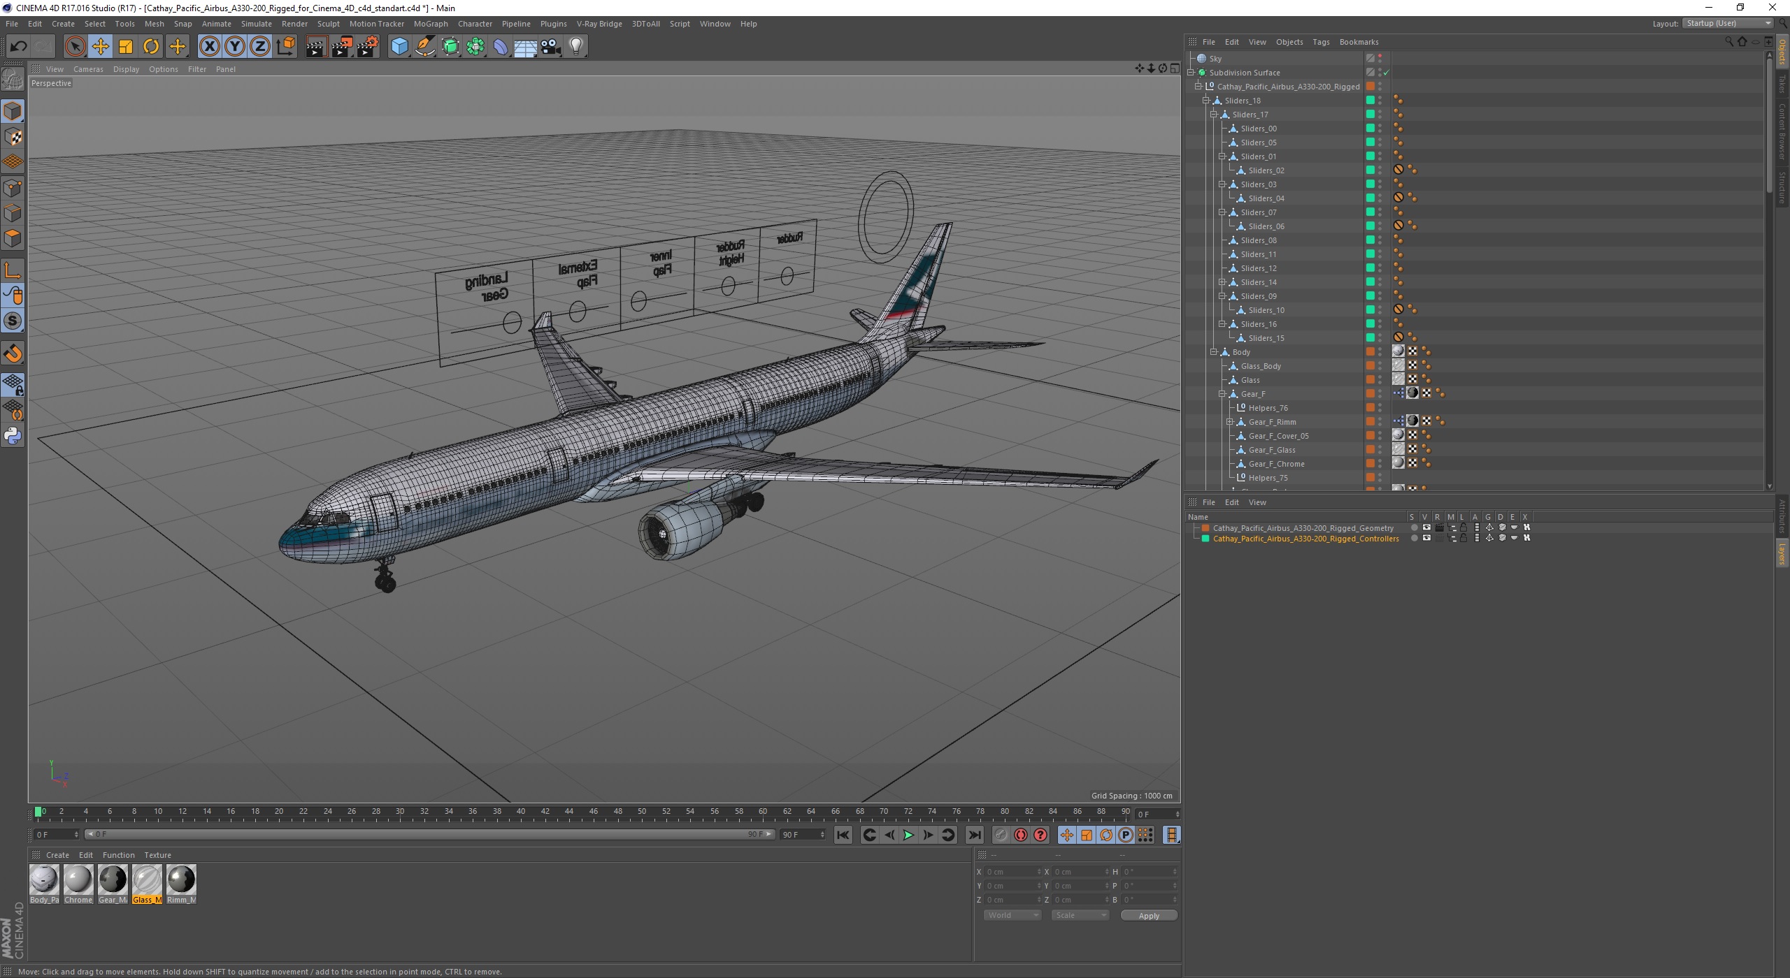Screen dimensions: 1790x978
Task: Click Record Active Objects button
Action: tap(1001, 835)
